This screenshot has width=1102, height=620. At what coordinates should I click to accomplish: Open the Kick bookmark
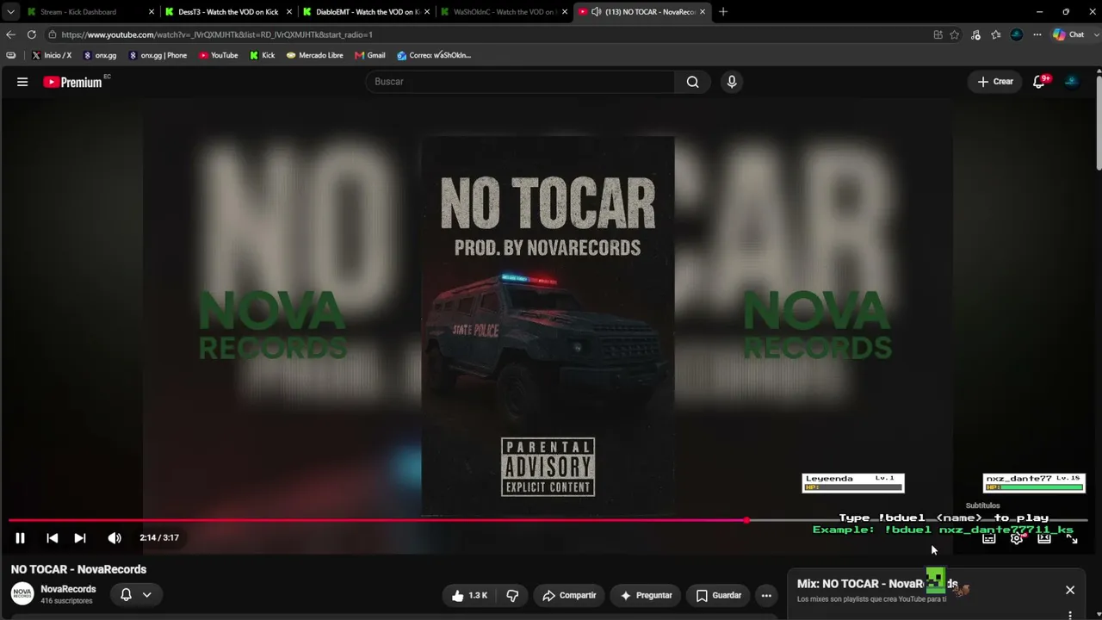[x=263, y=55]
